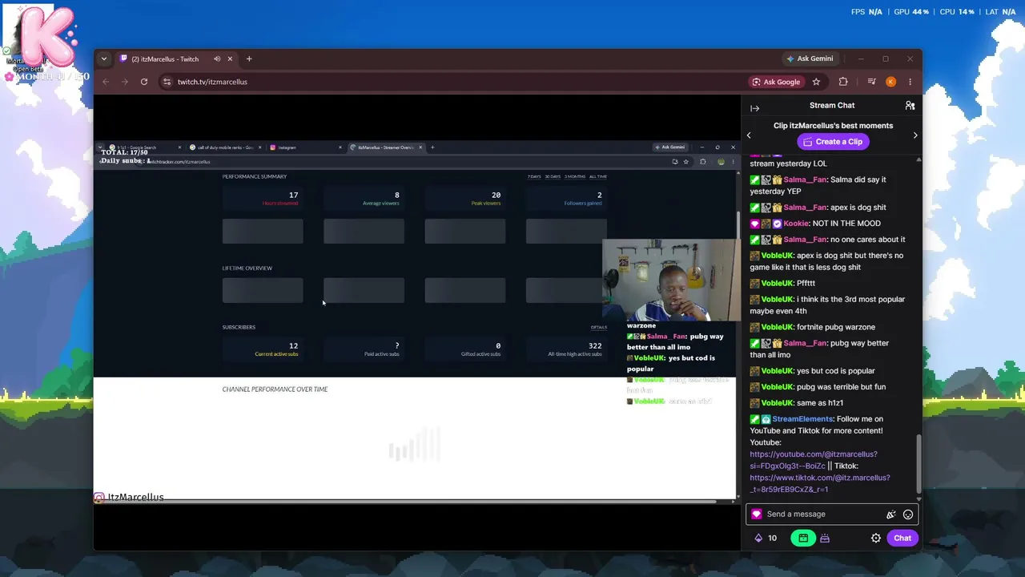Click the Current active subs value
Screen dimensions: 1025x577
tap(294, 346)
